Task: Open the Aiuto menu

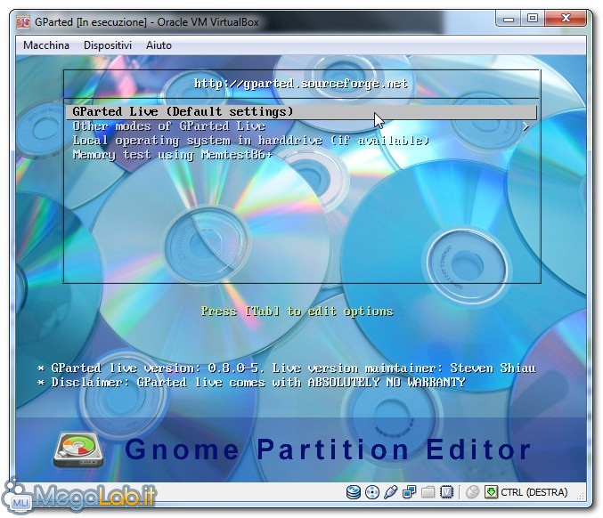Action: pos(159,45)
